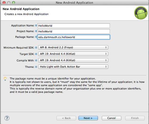Click the info icon beside Package Name
The width and height of the screenshot is (149, 124).
36,37
